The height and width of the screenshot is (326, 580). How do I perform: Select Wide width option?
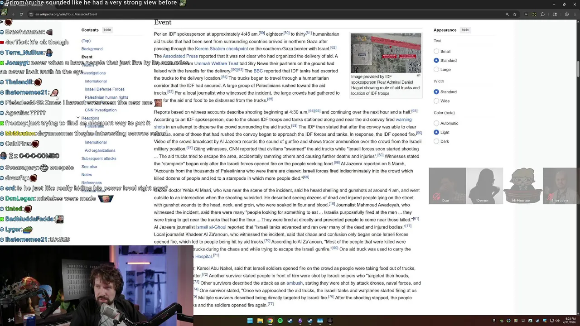point(436,101)
